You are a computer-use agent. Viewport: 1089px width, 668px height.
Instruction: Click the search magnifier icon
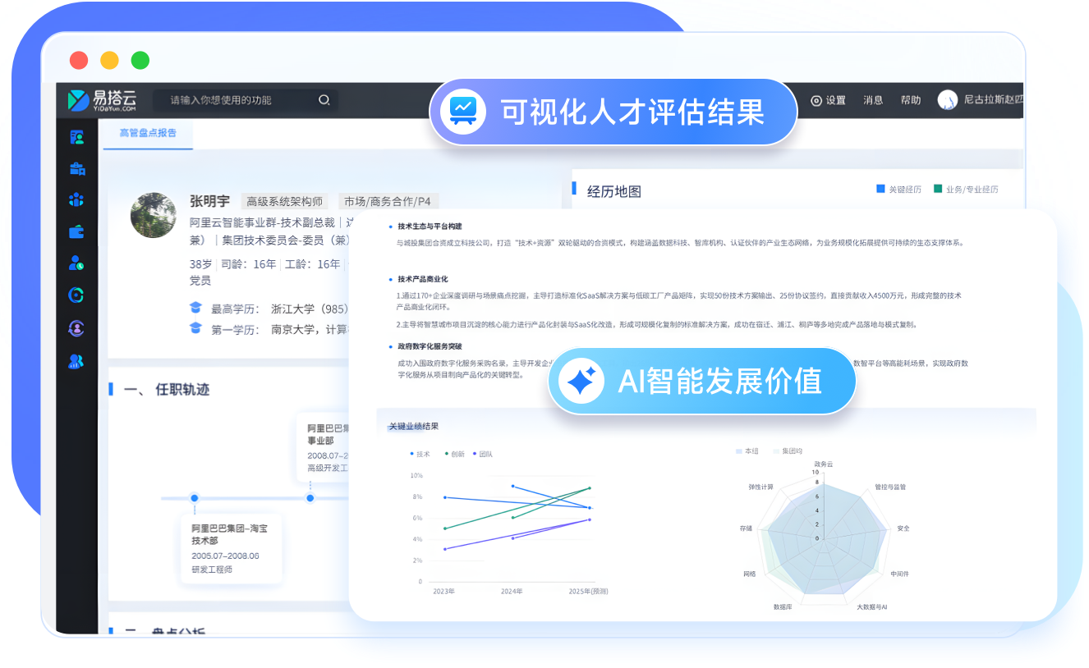[x=324, y=100]
